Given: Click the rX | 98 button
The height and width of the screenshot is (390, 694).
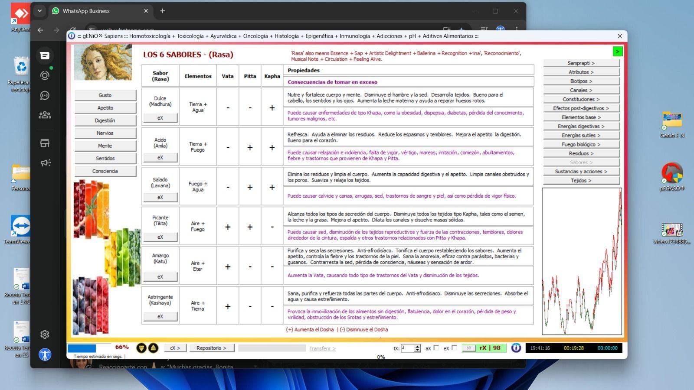Looking at the screenshot, I should click(490, 348).
